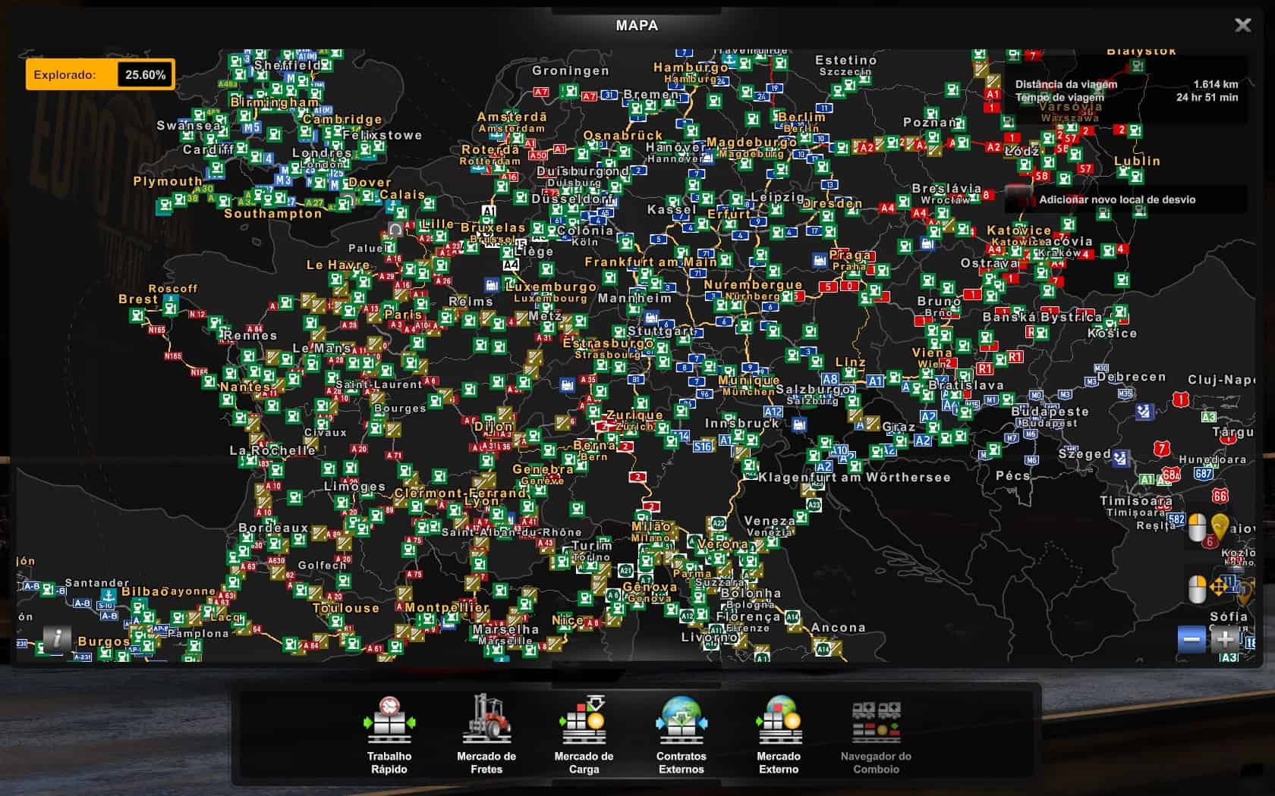Open the Navegador do Comboio
The width and height of the screenshot is (1275, 796).
(876, 733)
